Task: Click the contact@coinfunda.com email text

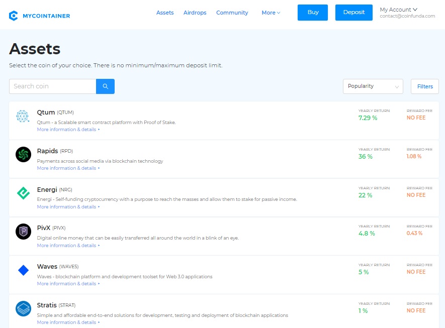Action: pyautogui.click(x=407, y=16)
